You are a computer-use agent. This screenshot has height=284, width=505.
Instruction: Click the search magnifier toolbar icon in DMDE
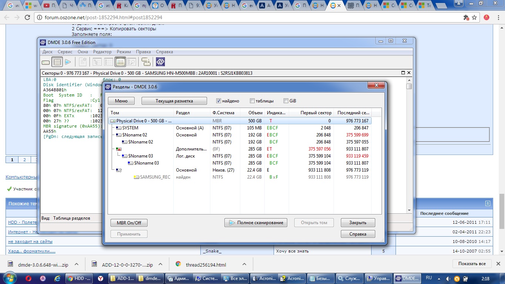coord(132,62)
